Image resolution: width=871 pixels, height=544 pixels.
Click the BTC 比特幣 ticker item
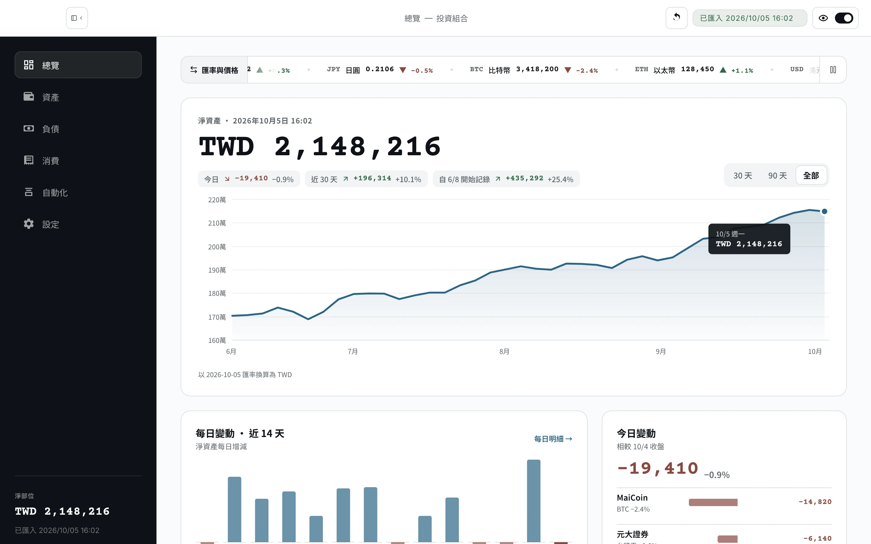pos(534,70)
